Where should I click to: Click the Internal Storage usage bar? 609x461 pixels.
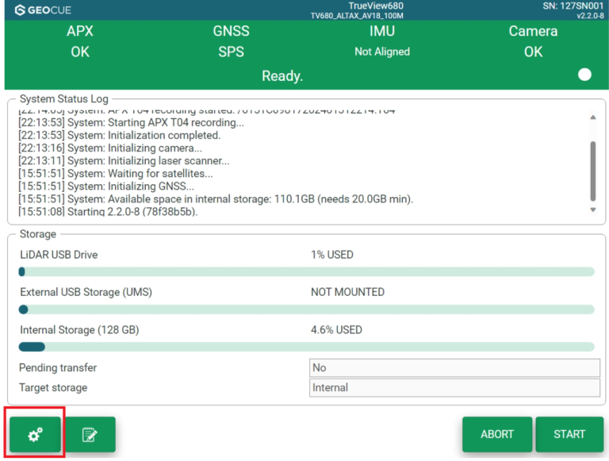(x=306, y=347)
